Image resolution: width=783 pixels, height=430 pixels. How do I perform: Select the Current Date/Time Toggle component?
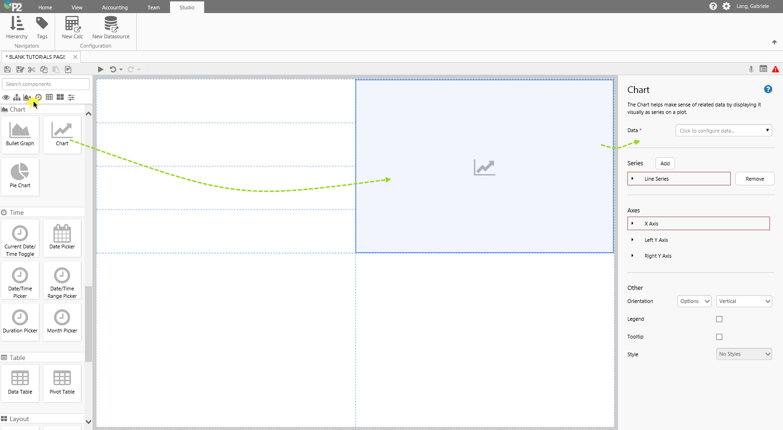coord(20,238)
